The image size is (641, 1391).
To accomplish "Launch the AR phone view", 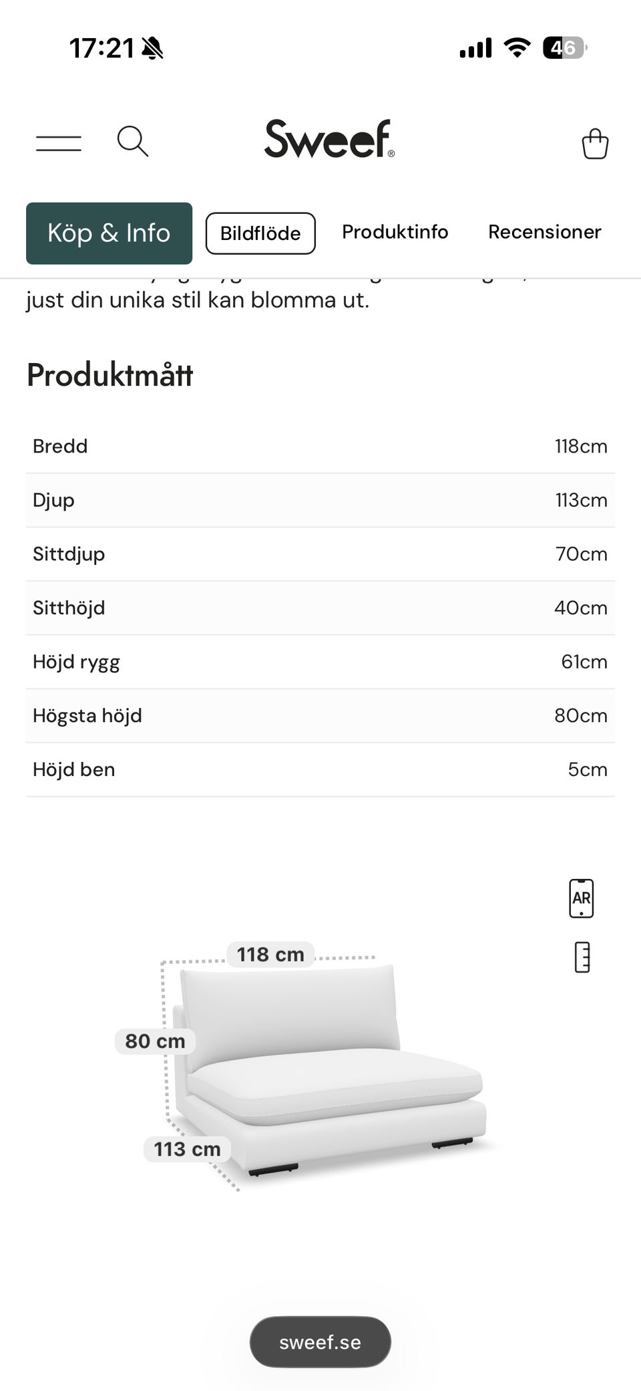I will [x=581, y=898].
